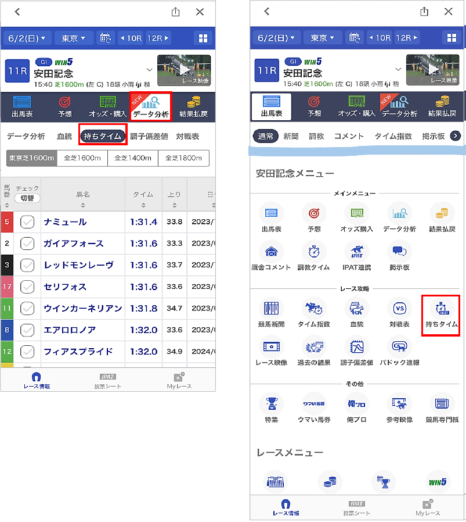Open Myレース in right screen bottom bar
Image resolution: width=466 pixels, height=522 pixels.
[428, 507]
